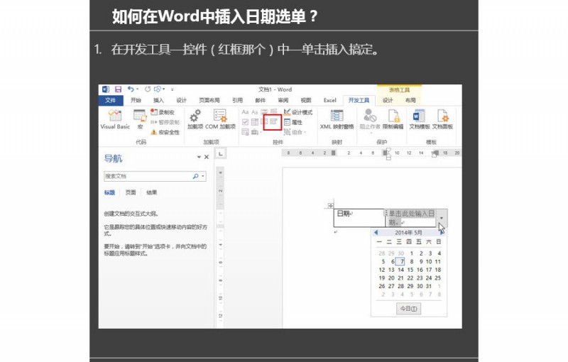Select date 20 in calendar
Image resolution: width=568 pixels, height=362 pixels.
(391, 278)
